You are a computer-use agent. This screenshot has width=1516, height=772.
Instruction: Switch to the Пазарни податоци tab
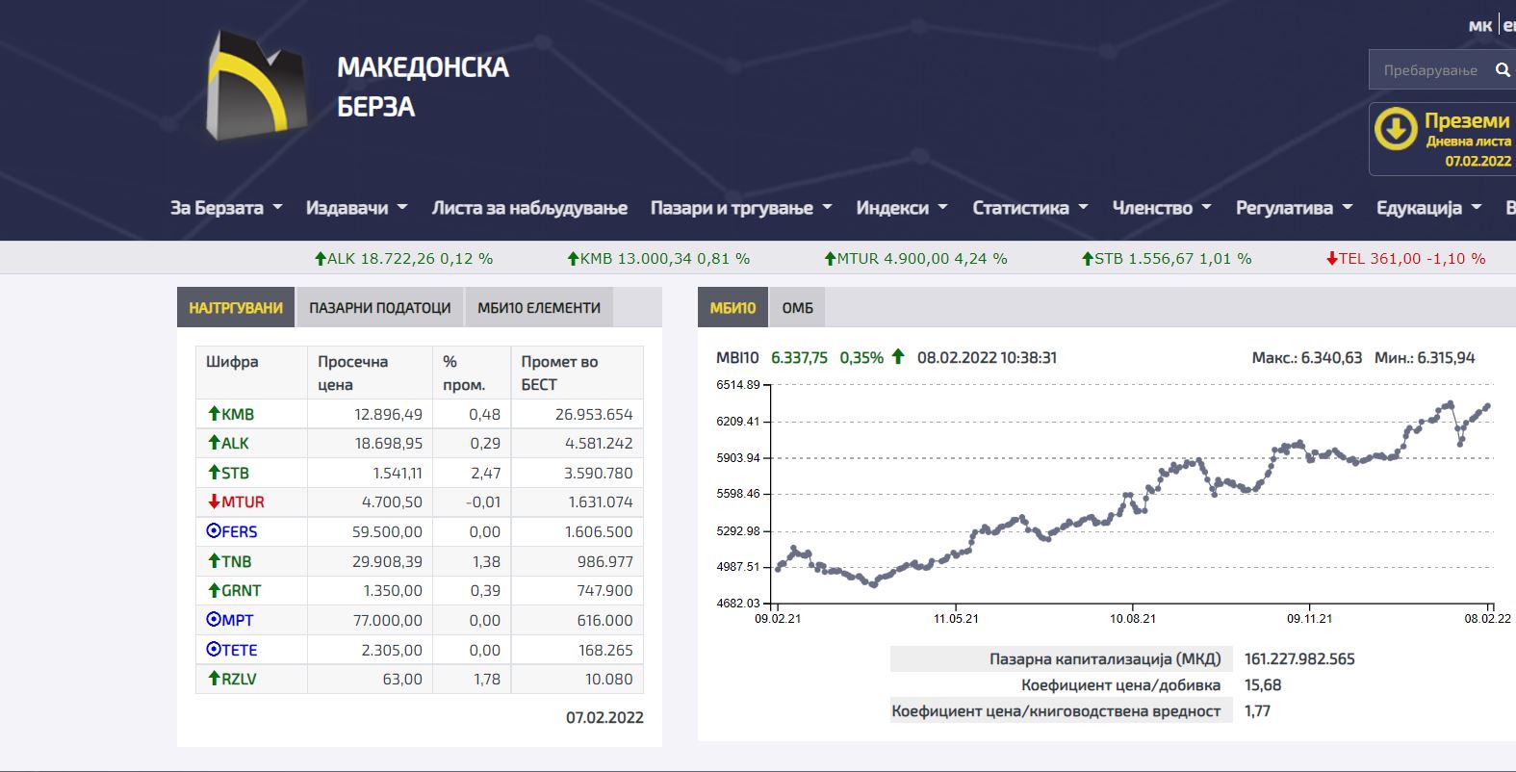tap(379, 308)
